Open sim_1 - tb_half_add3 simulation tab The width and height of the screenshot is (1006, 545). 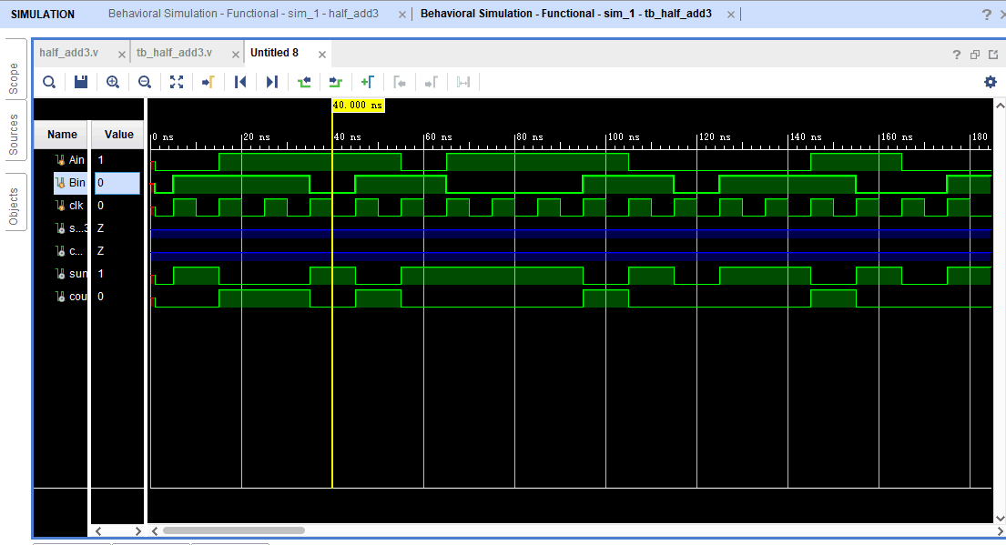coord(566,14)
